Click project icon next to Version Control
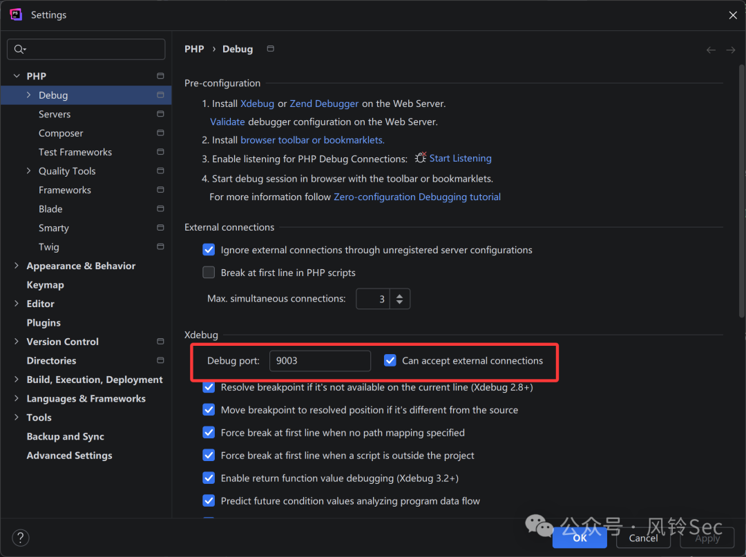 [x=160, y=341]
